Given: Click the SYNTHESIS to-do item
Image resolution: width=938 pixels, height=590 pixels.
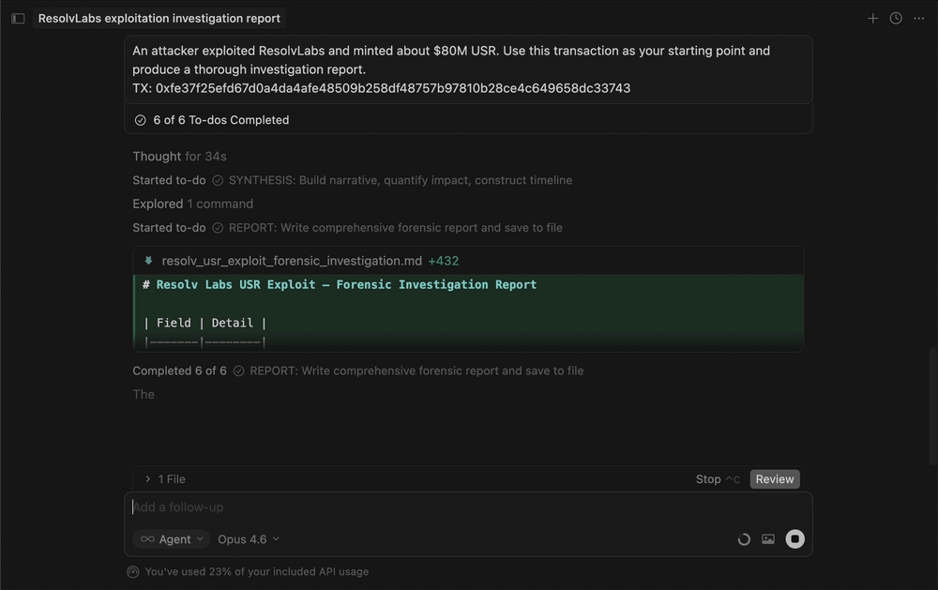Looking at the screenshot, I should [x=352, y=180].
